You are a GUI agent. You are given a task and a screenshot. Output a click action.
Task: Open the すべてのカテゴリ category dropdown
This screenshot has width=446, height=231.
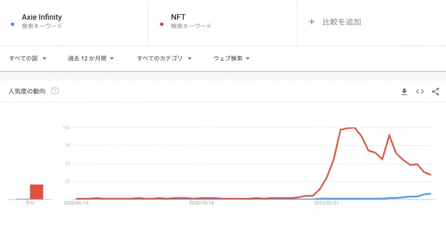(164, 58)
